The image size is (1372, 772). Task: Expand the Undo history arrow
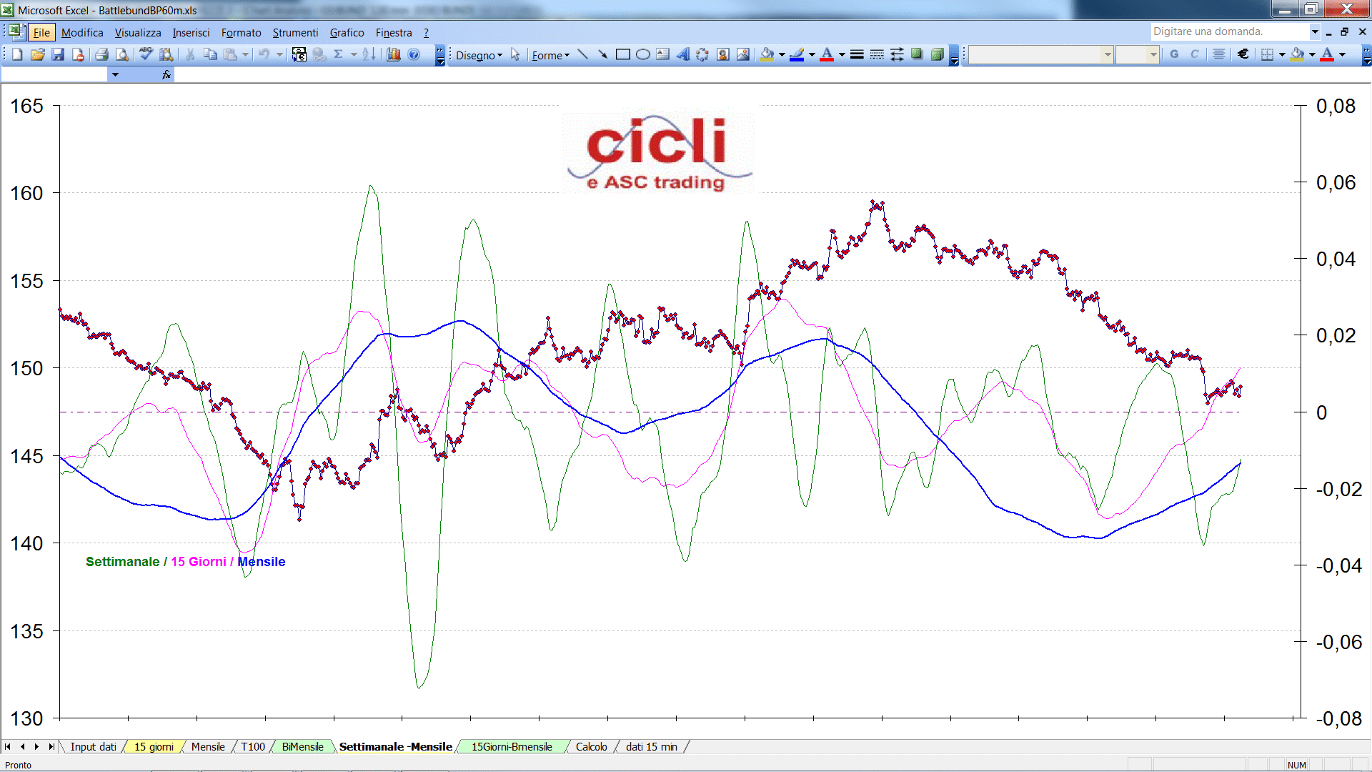pyautogui.click(x=279, y=54)
